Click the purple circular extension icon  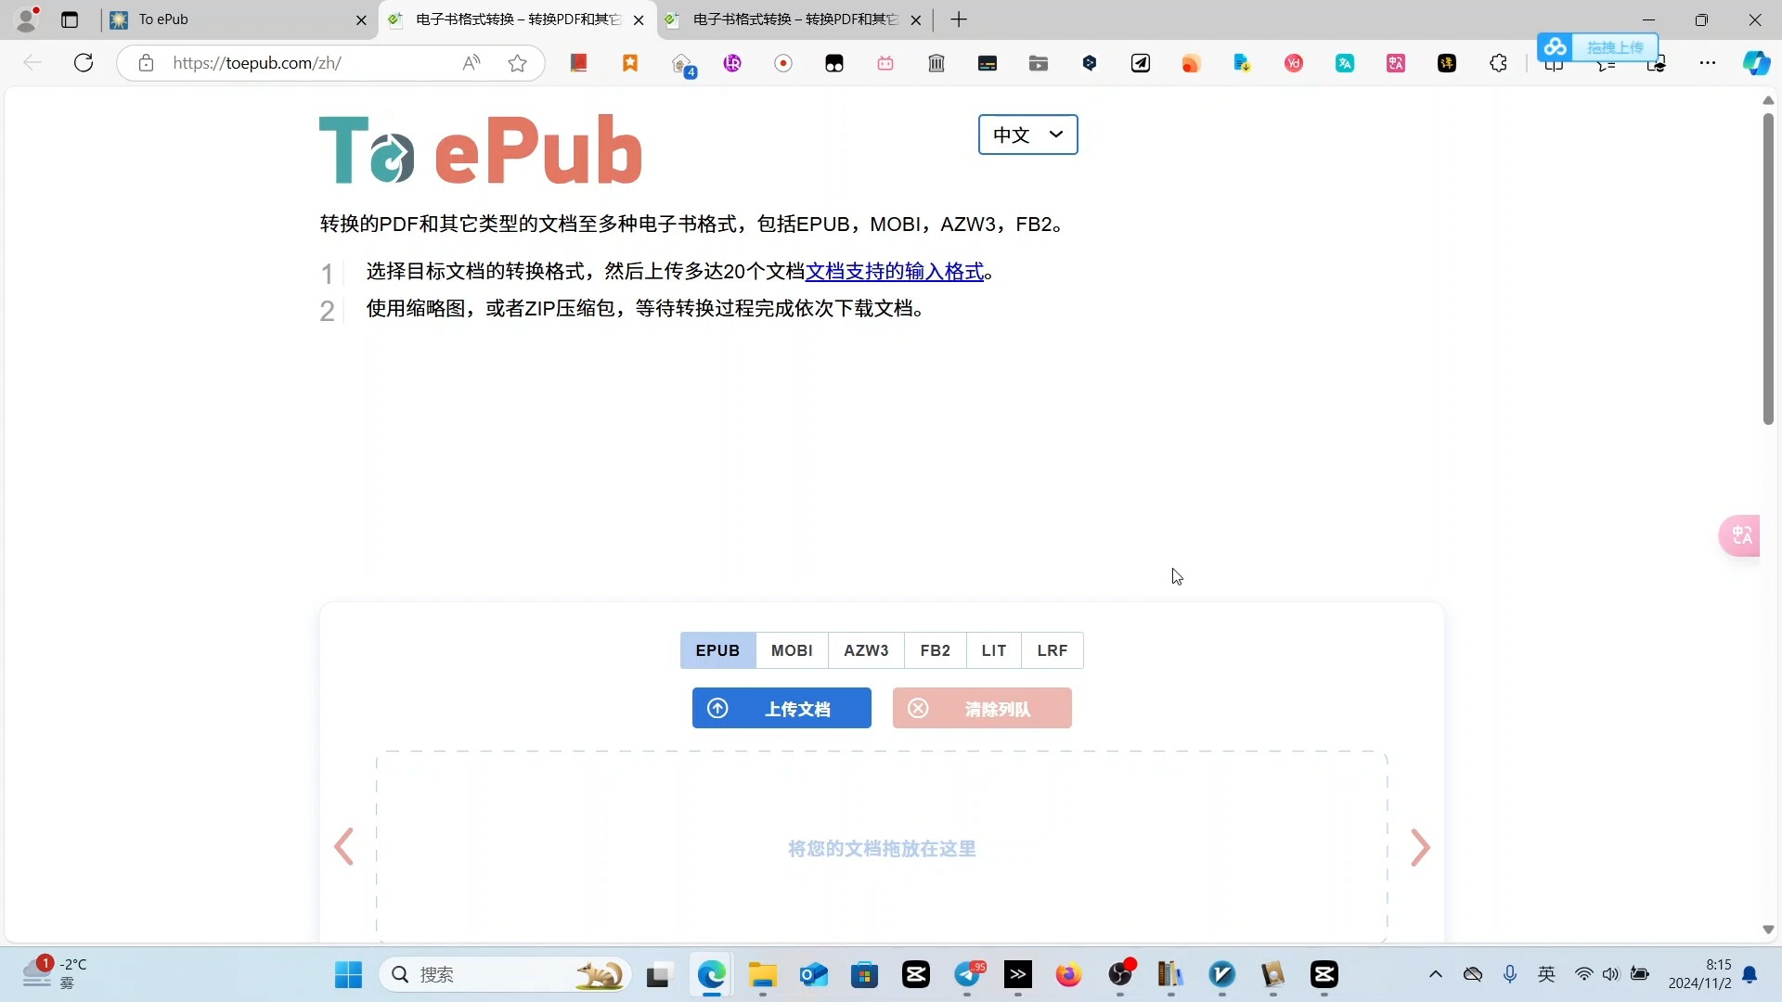point(732,62)
